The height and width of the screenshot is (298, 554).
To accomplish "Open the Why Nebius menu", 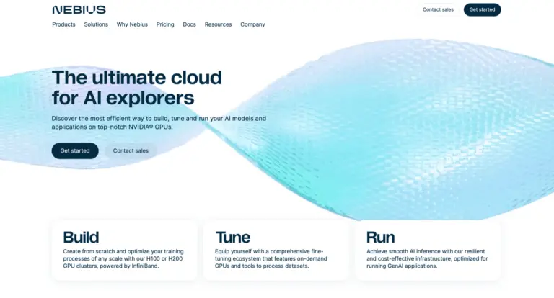I will tap(132, 24).
